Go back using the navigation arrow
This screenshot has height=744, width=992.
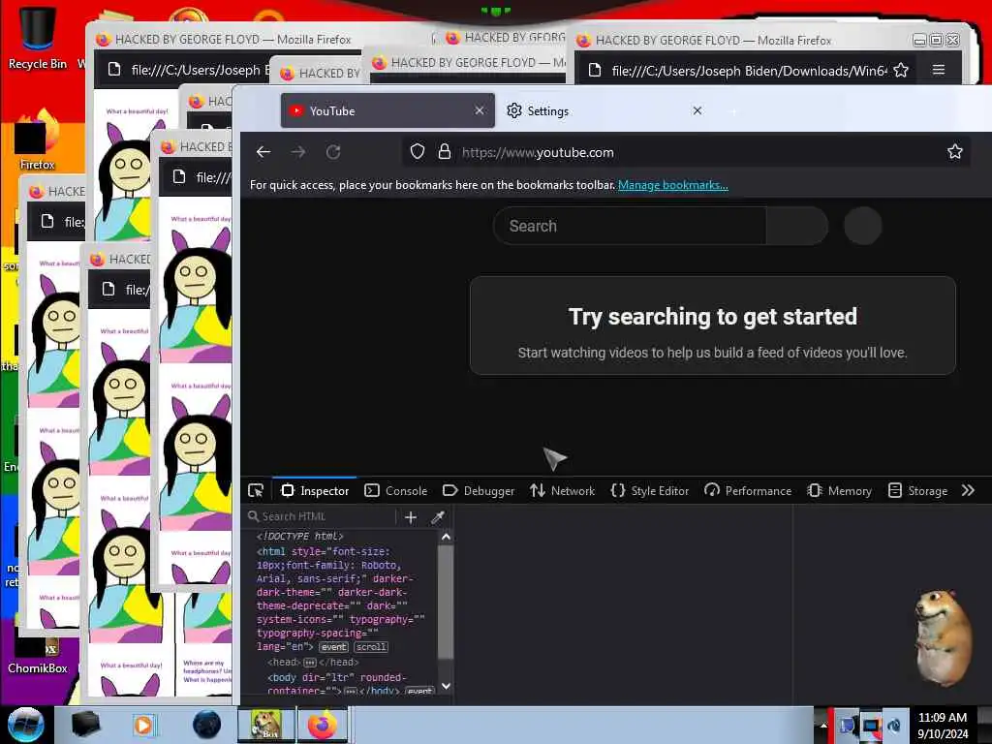coord(263,152)
